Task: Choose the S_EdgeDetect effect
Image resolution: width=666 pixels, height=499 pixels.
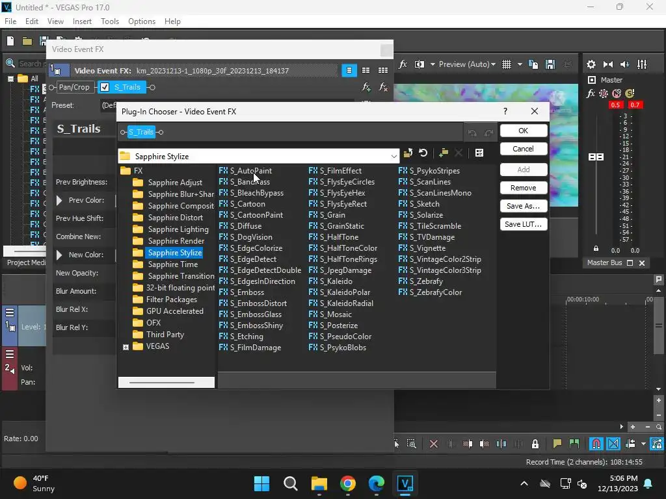Action: 253,259
